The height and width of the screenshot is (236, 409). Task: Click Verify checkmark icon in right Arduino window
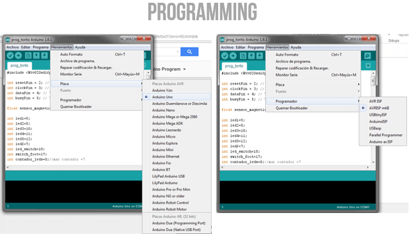pos(225,56)
